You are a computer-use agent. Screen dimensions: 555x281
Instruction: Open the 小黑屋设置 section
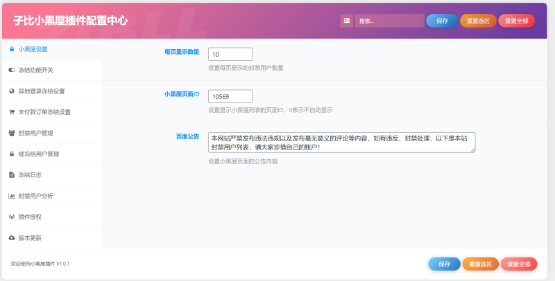tap(52, 49)
